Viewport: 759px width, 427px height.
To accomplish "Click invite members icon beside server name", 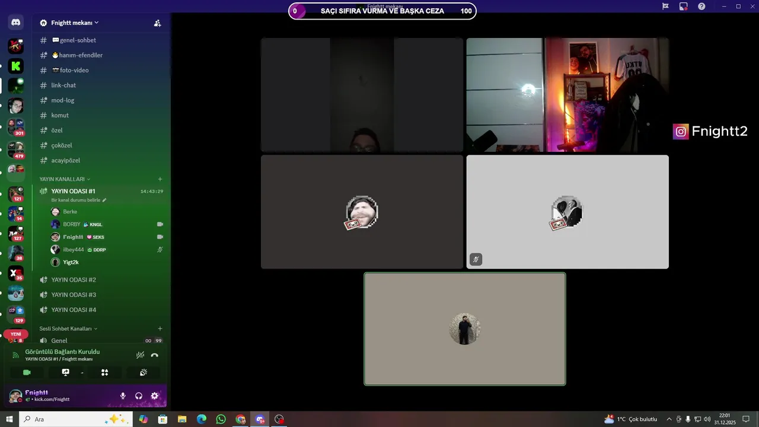I will [x=157, y=23].
